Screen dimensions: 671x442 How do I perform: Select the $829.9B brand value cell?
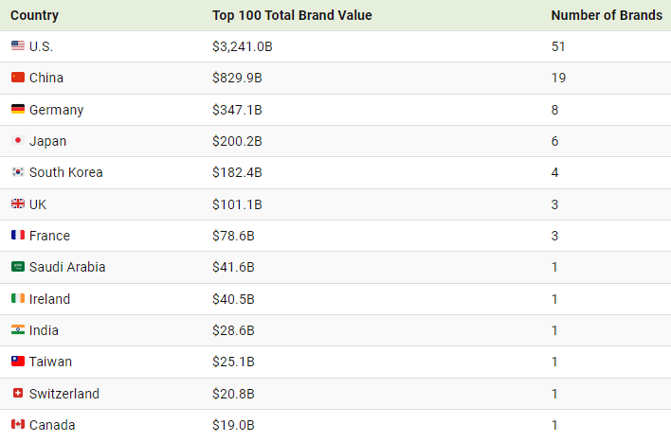(237, 78)
